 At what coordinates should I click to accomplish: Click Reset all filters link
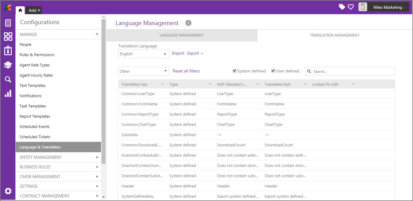pos(186,71)
